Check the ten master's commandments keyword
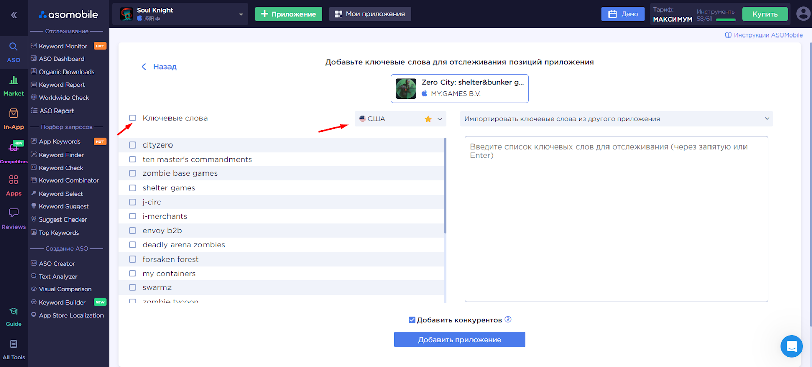This screenshot has height=367, width=812. 132,159
